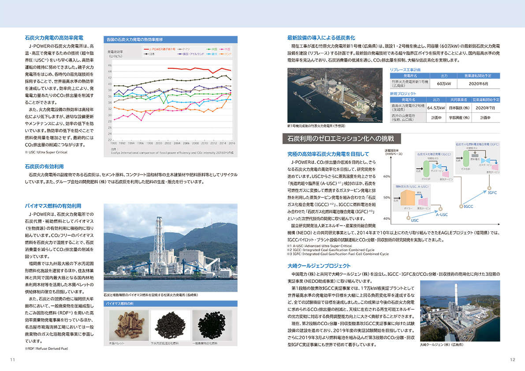Click the 石炭ガス化複合発電（IGCC） diagram box

coord(434,167)
